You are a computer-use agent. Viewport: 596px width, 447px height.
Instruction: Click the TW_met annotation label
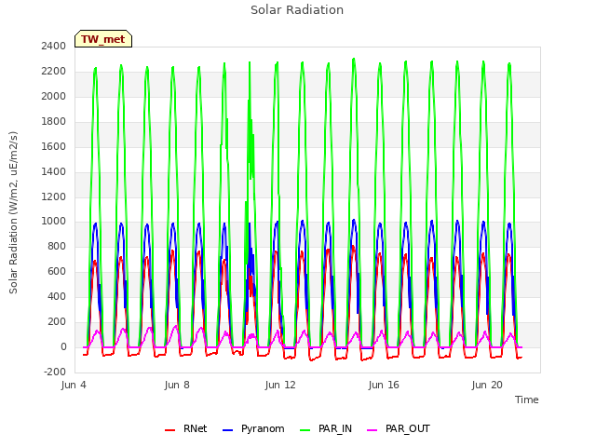pyautogui.click(x=103, y=39)
